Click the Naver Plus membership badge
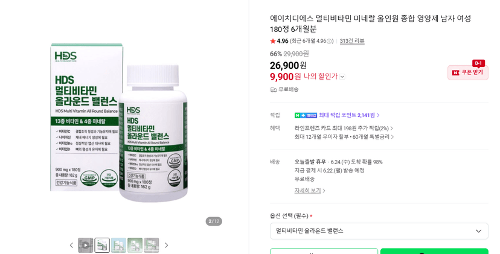The image size is (500, 254). (x=306, y=115)
